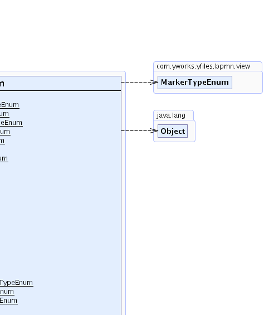Select the MarkerTypeEnum class node
264x315 pixels.
(195, 83)
